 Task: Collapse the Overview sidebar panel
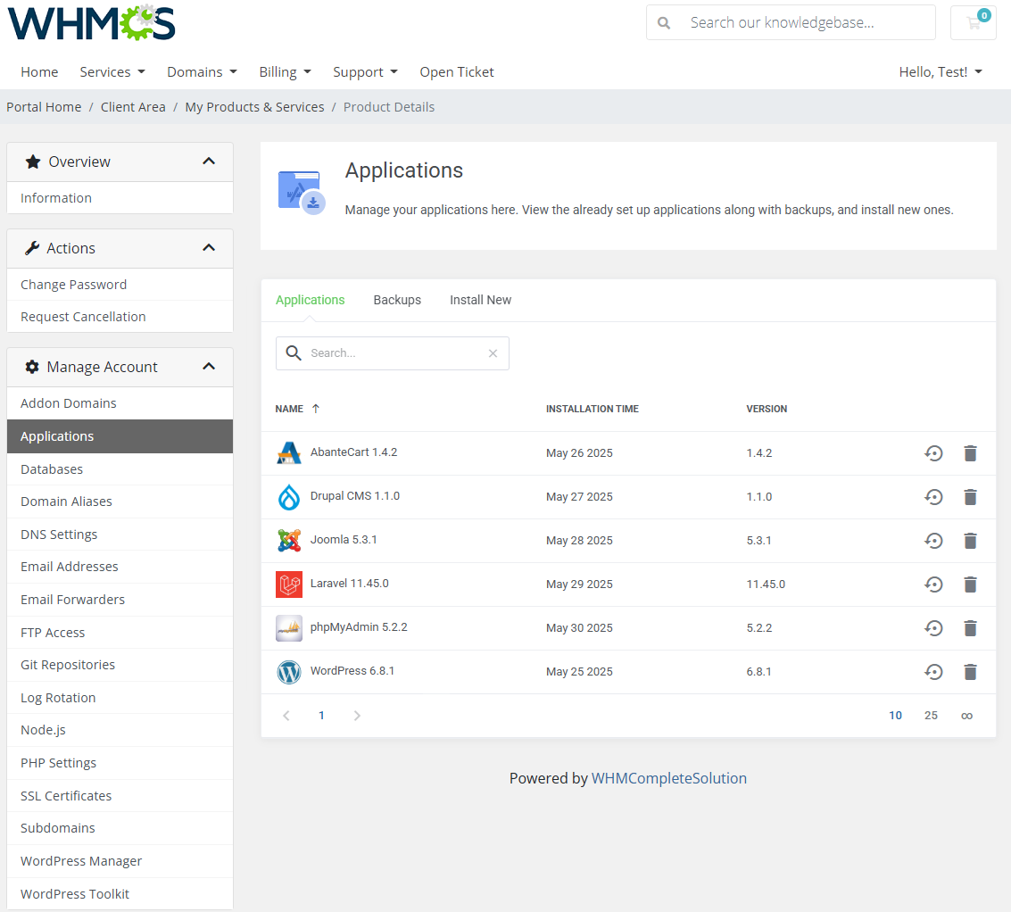point(209,162)
